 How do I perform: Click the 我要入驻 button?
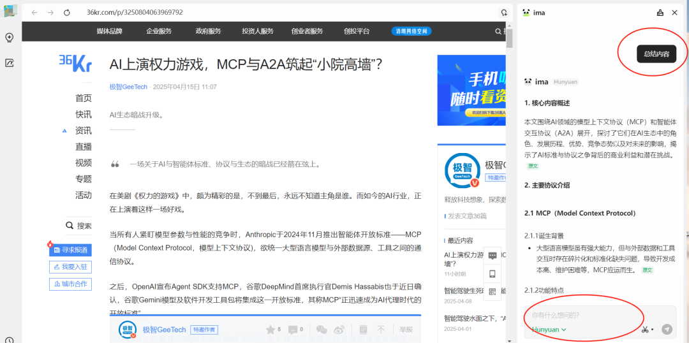point(70,266)
